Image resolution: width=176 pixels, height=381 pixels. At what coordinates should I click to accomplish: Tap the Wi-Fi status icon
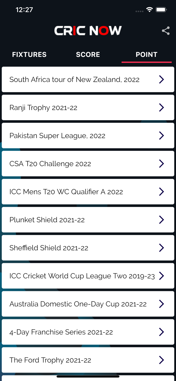click(x=149, y=9)
